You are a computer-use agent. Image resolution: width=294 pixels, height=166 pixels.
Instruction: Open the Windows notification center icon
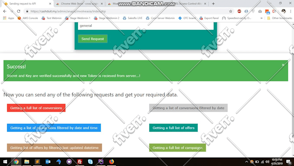click(289, 162)
